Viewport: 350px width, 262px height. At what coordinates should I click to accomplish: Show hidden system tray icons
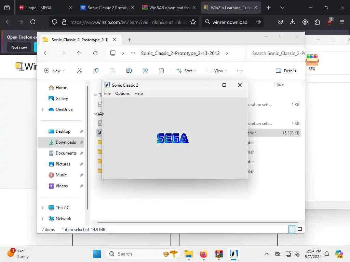click(x=267, y=254)
